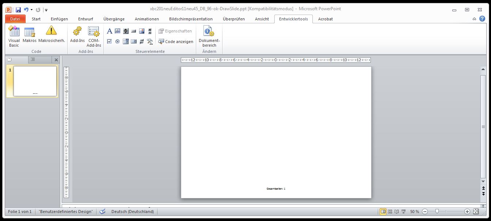Open the COM-Add-Ins dialog
The height and width of the screenshot is (221, 491).
tap(94, 36)
